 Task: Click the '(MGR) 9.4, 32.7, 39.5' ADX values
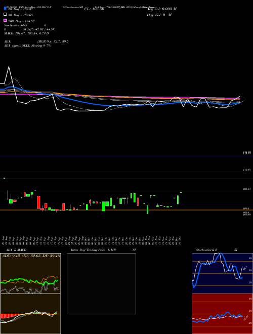click(53, 41)
